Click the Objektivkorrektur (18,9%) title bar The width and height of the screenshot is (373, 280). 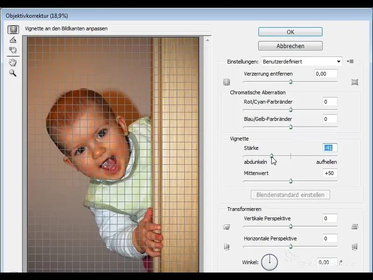186,15
